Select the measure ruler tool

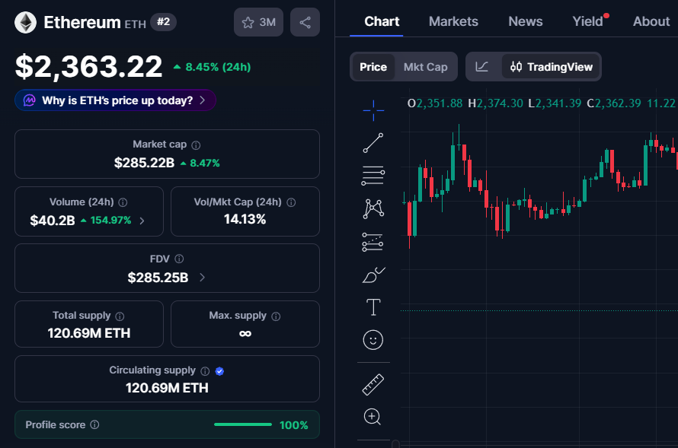point(373,384)
